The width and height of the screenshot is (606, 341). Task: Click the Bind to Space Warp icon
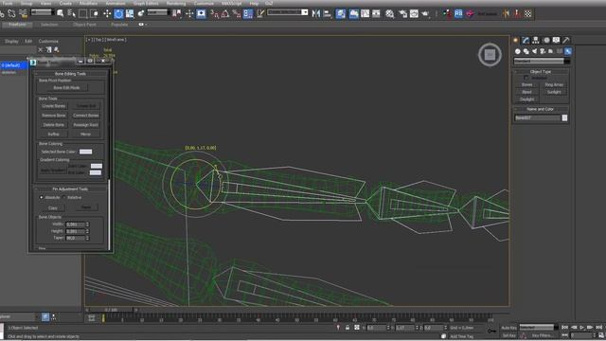click(23, 14)
